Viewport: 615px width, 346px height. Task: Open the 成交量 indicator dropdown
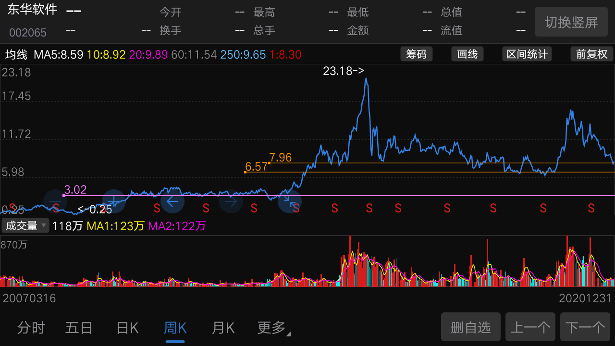[x=25, y=225]
